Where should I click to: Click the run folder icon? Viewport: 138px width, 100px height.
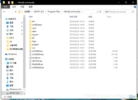click(30, 48)
